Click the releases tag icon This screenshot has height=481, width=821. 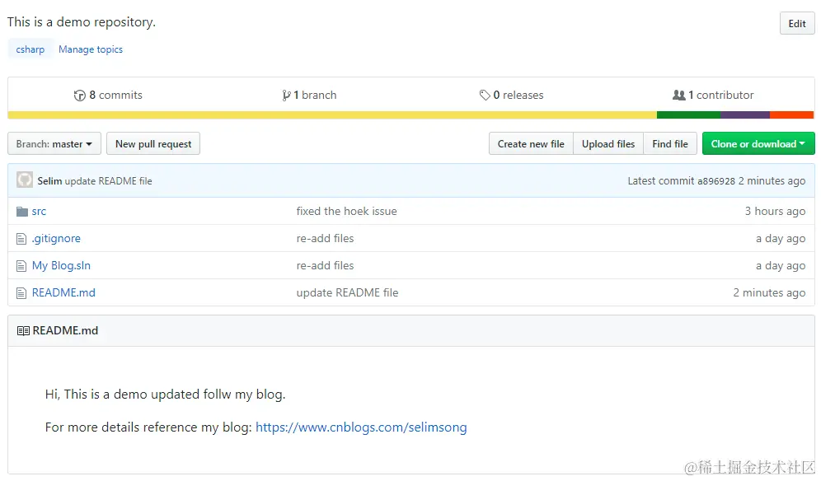[485, 96]
